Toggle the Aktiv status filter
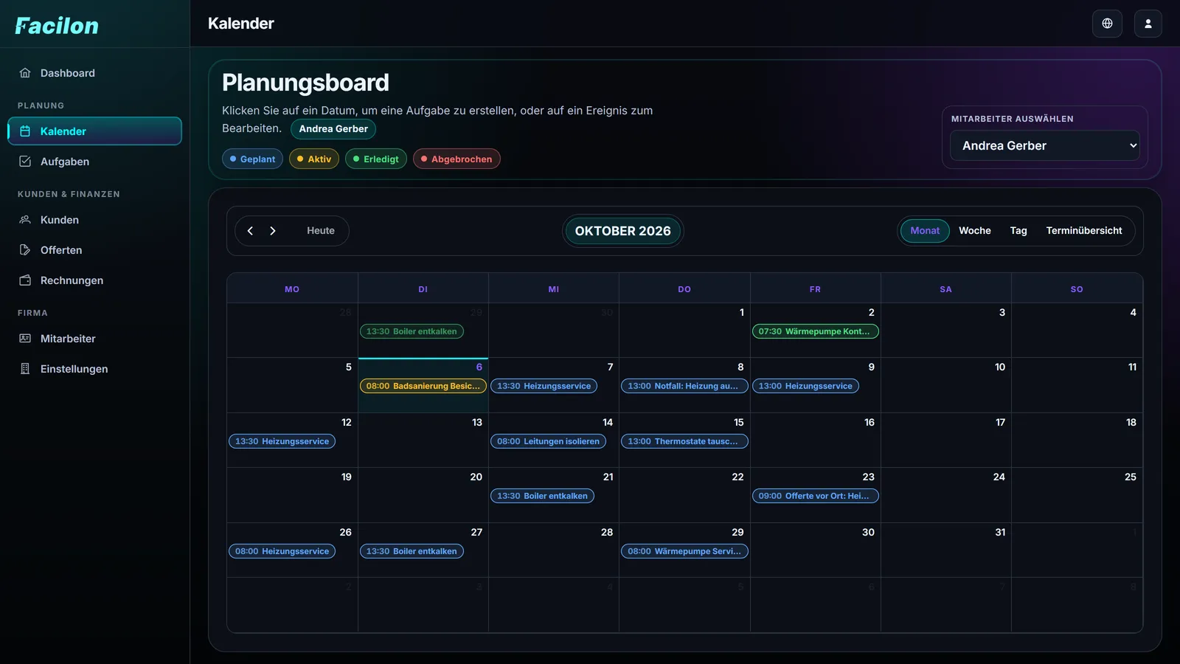The image size is (1180, 664). pos(314,159)
